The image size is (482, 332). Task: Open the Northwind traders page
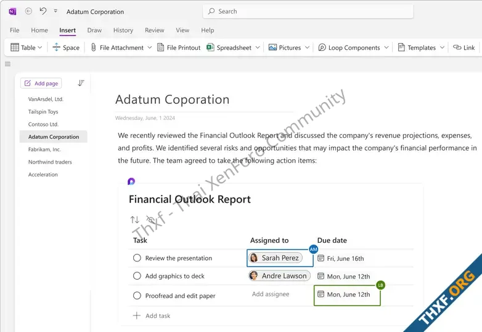50,162
